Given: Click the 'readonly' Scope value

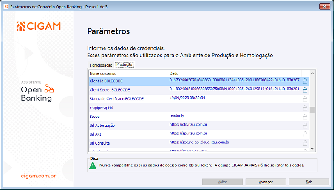Looking at the screenshot, I should tap(177, 116).
